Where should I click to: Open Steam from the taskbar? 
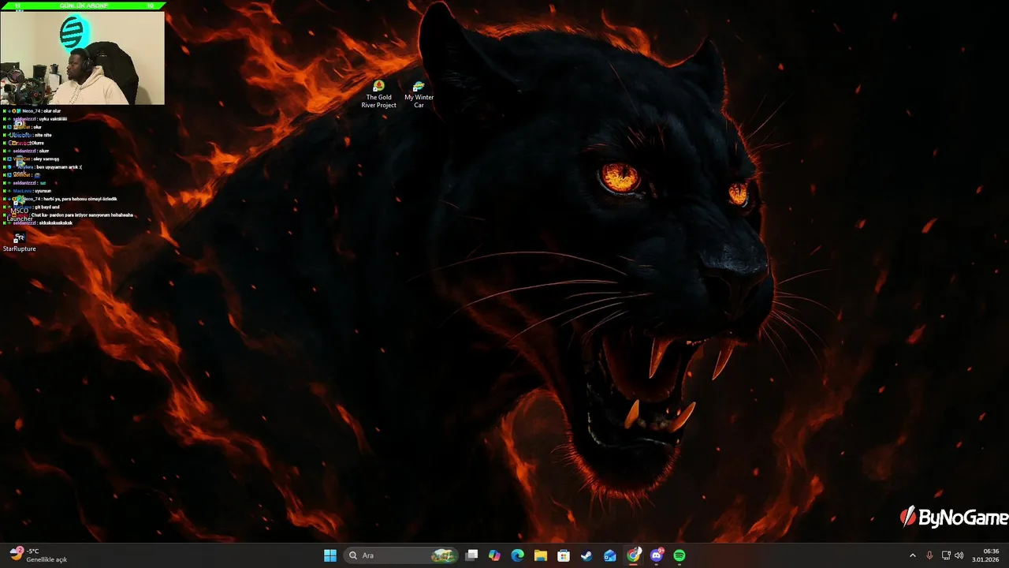coord(586,555)
